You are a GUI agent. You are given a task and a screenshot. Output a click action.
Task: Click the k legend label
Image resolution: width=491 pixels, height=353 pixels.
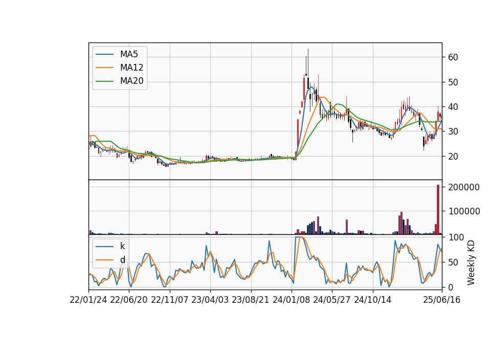tap(122, 246)
